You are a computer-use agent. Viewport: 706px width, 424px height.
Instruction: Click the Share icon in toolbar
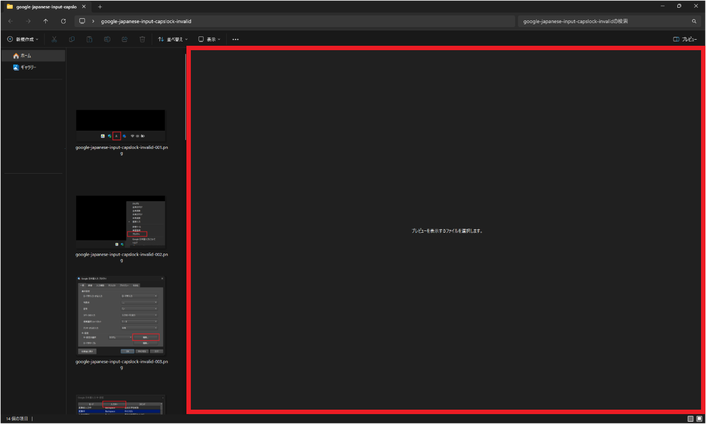[x=125, y=39]
